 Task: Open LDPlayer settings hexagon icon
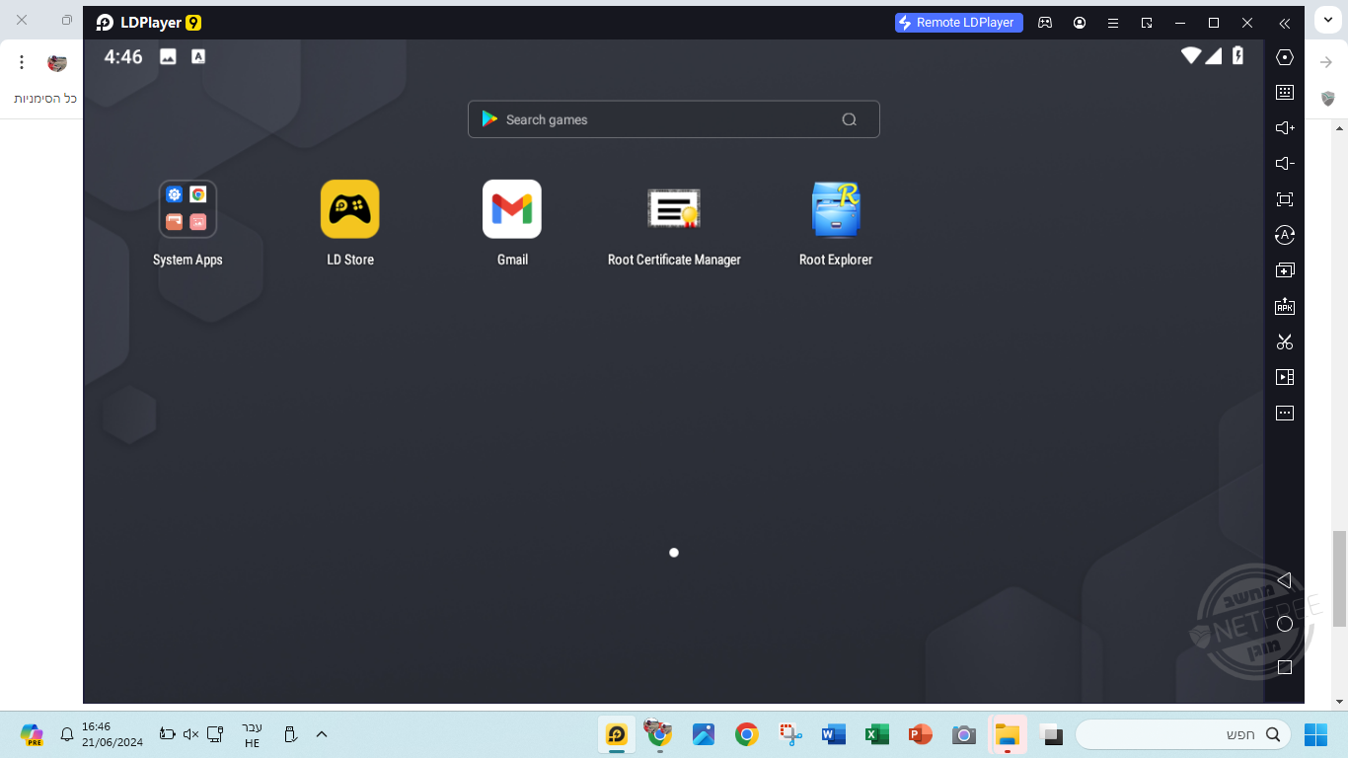(1285, 57)
